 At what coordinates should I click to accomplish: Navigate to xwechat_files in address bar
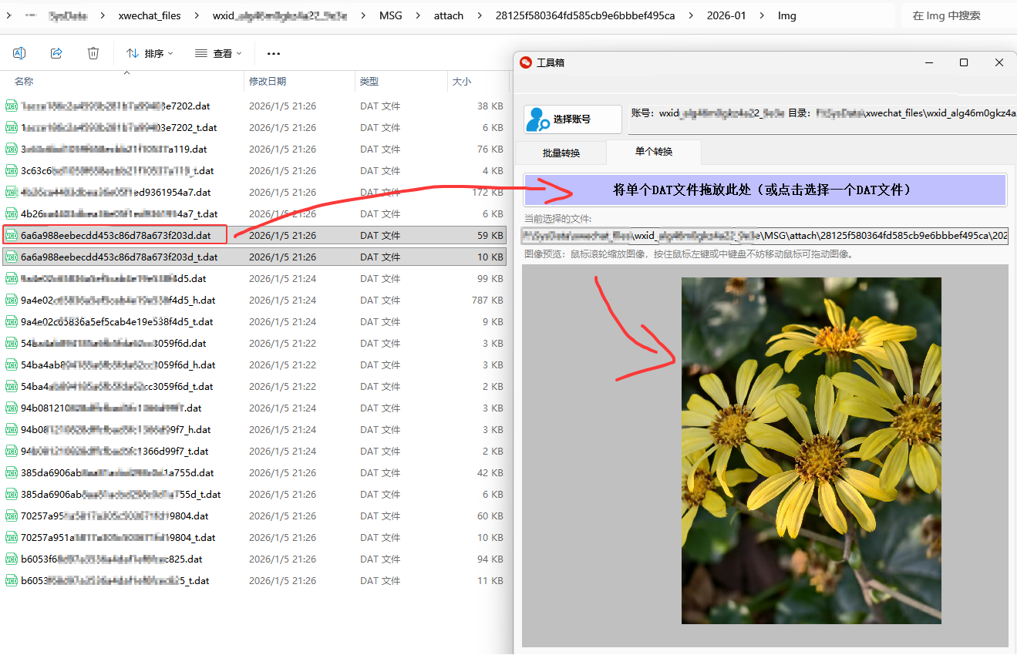pyautogui.click(x=150, y=15)
